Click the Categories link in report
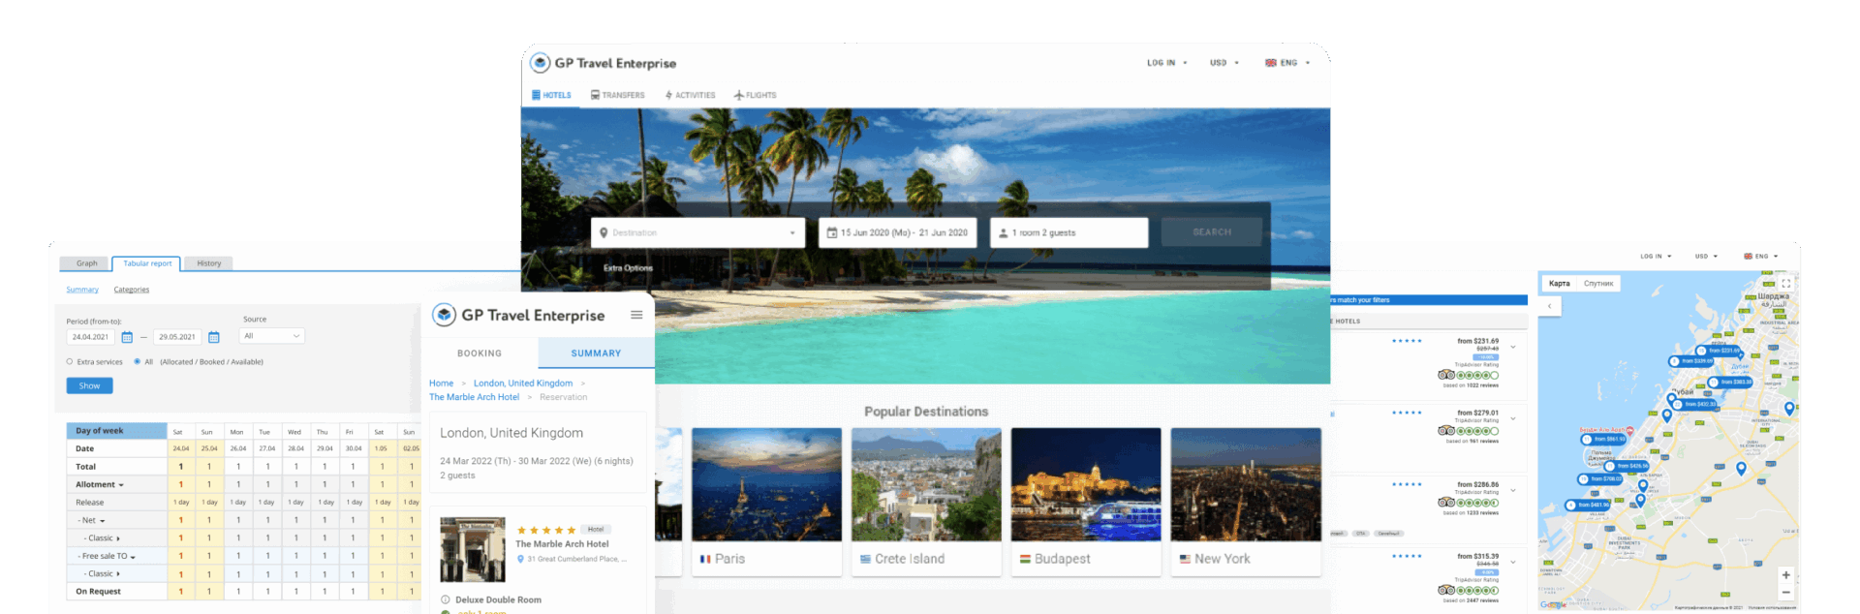Image resolution: width=1860 pixels, height=614 pixels. click(132, 290)
